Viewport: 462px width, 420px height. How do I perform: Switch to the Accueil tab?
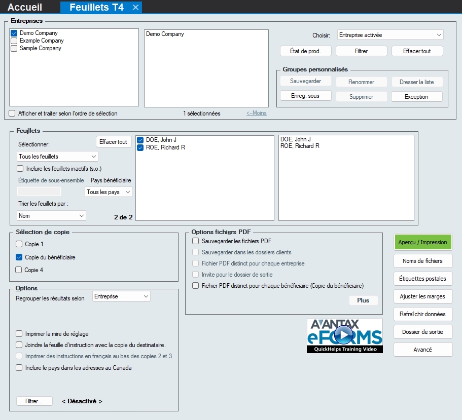click(25, 7)
